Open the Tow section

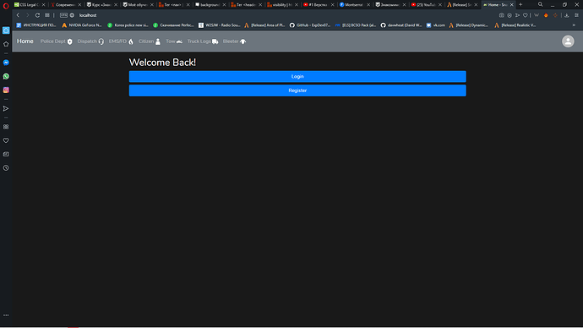coord(174,41)
